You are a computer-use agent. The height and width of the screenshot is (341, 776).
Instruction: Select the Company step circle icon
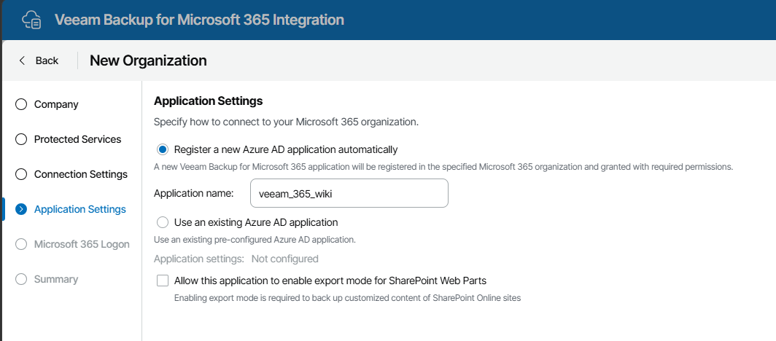(20, 104)
